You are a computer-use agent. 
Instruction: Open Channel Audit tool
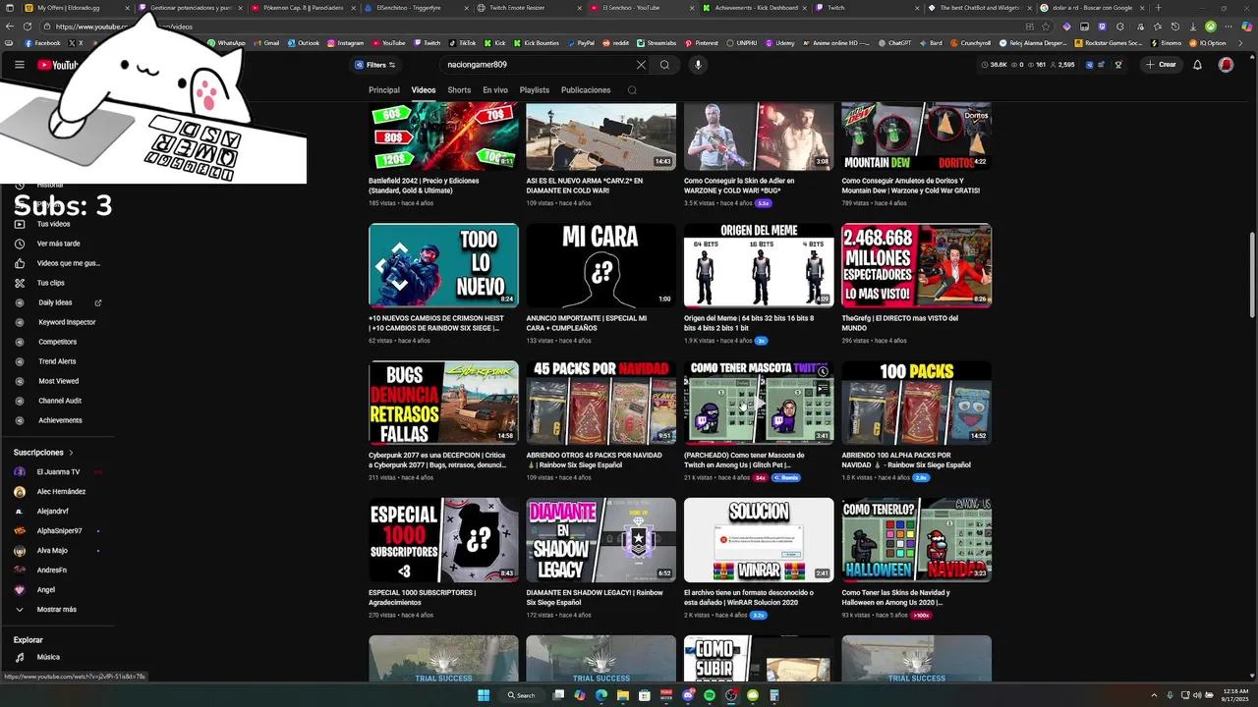pos(57,401)
